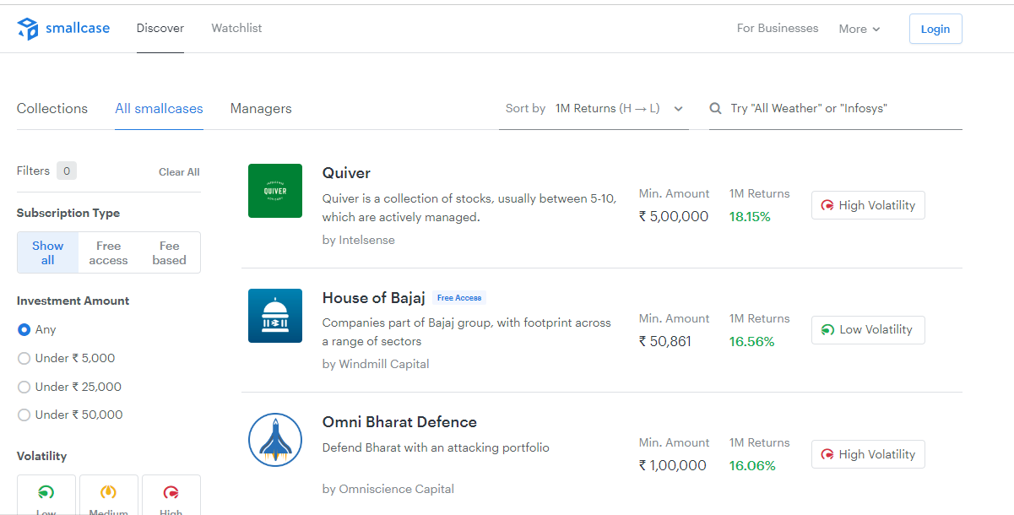The width and height of the screenshot is (1014, 515).
Task: Open the House of Bajaj logo thumbnail
Action: [275, 316]
